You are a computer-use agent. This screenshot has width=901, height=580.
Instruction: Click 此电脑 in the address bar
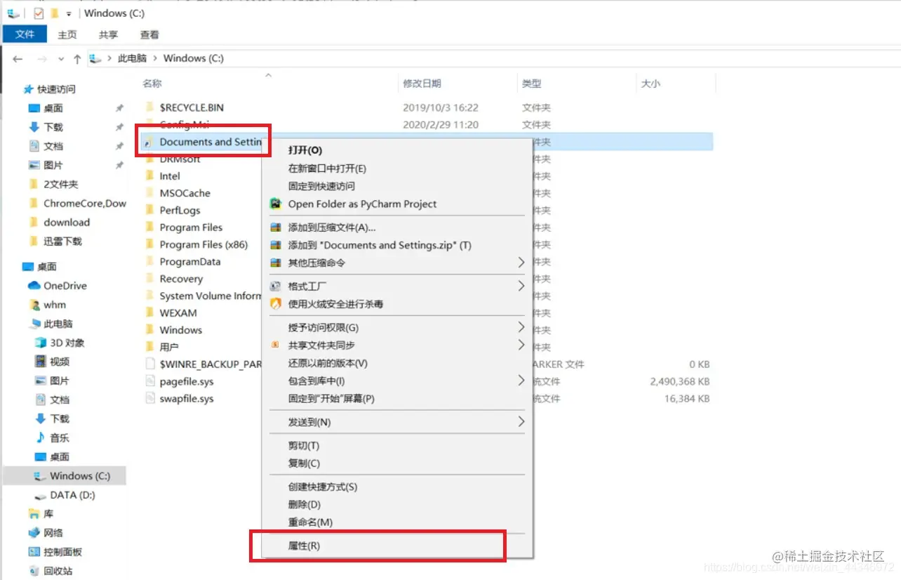[132, 58]
